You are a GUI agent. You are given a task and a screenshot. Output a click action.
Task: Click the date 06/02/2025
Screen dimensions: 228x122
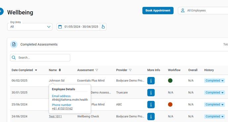coord(20,81)
